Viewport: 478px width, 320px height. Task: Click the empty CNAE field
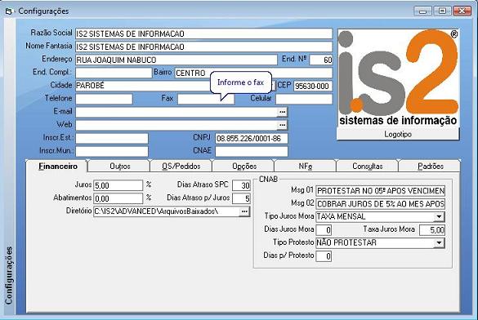(252, 151)
